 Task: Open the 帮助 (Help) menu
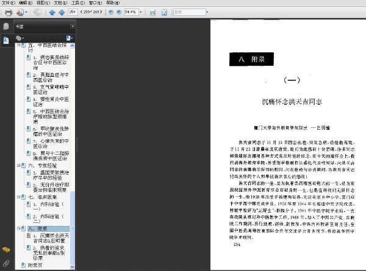113,3
